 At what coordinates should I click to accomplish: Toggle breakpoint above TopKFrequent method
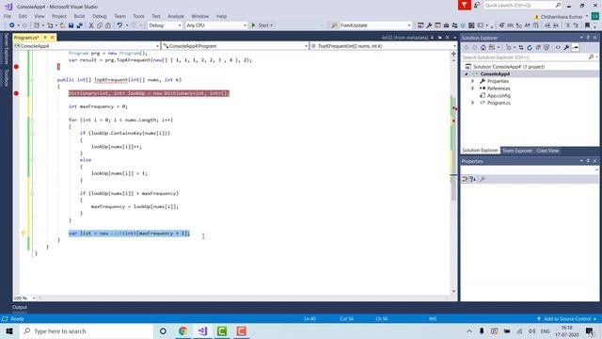click(16, 67)
